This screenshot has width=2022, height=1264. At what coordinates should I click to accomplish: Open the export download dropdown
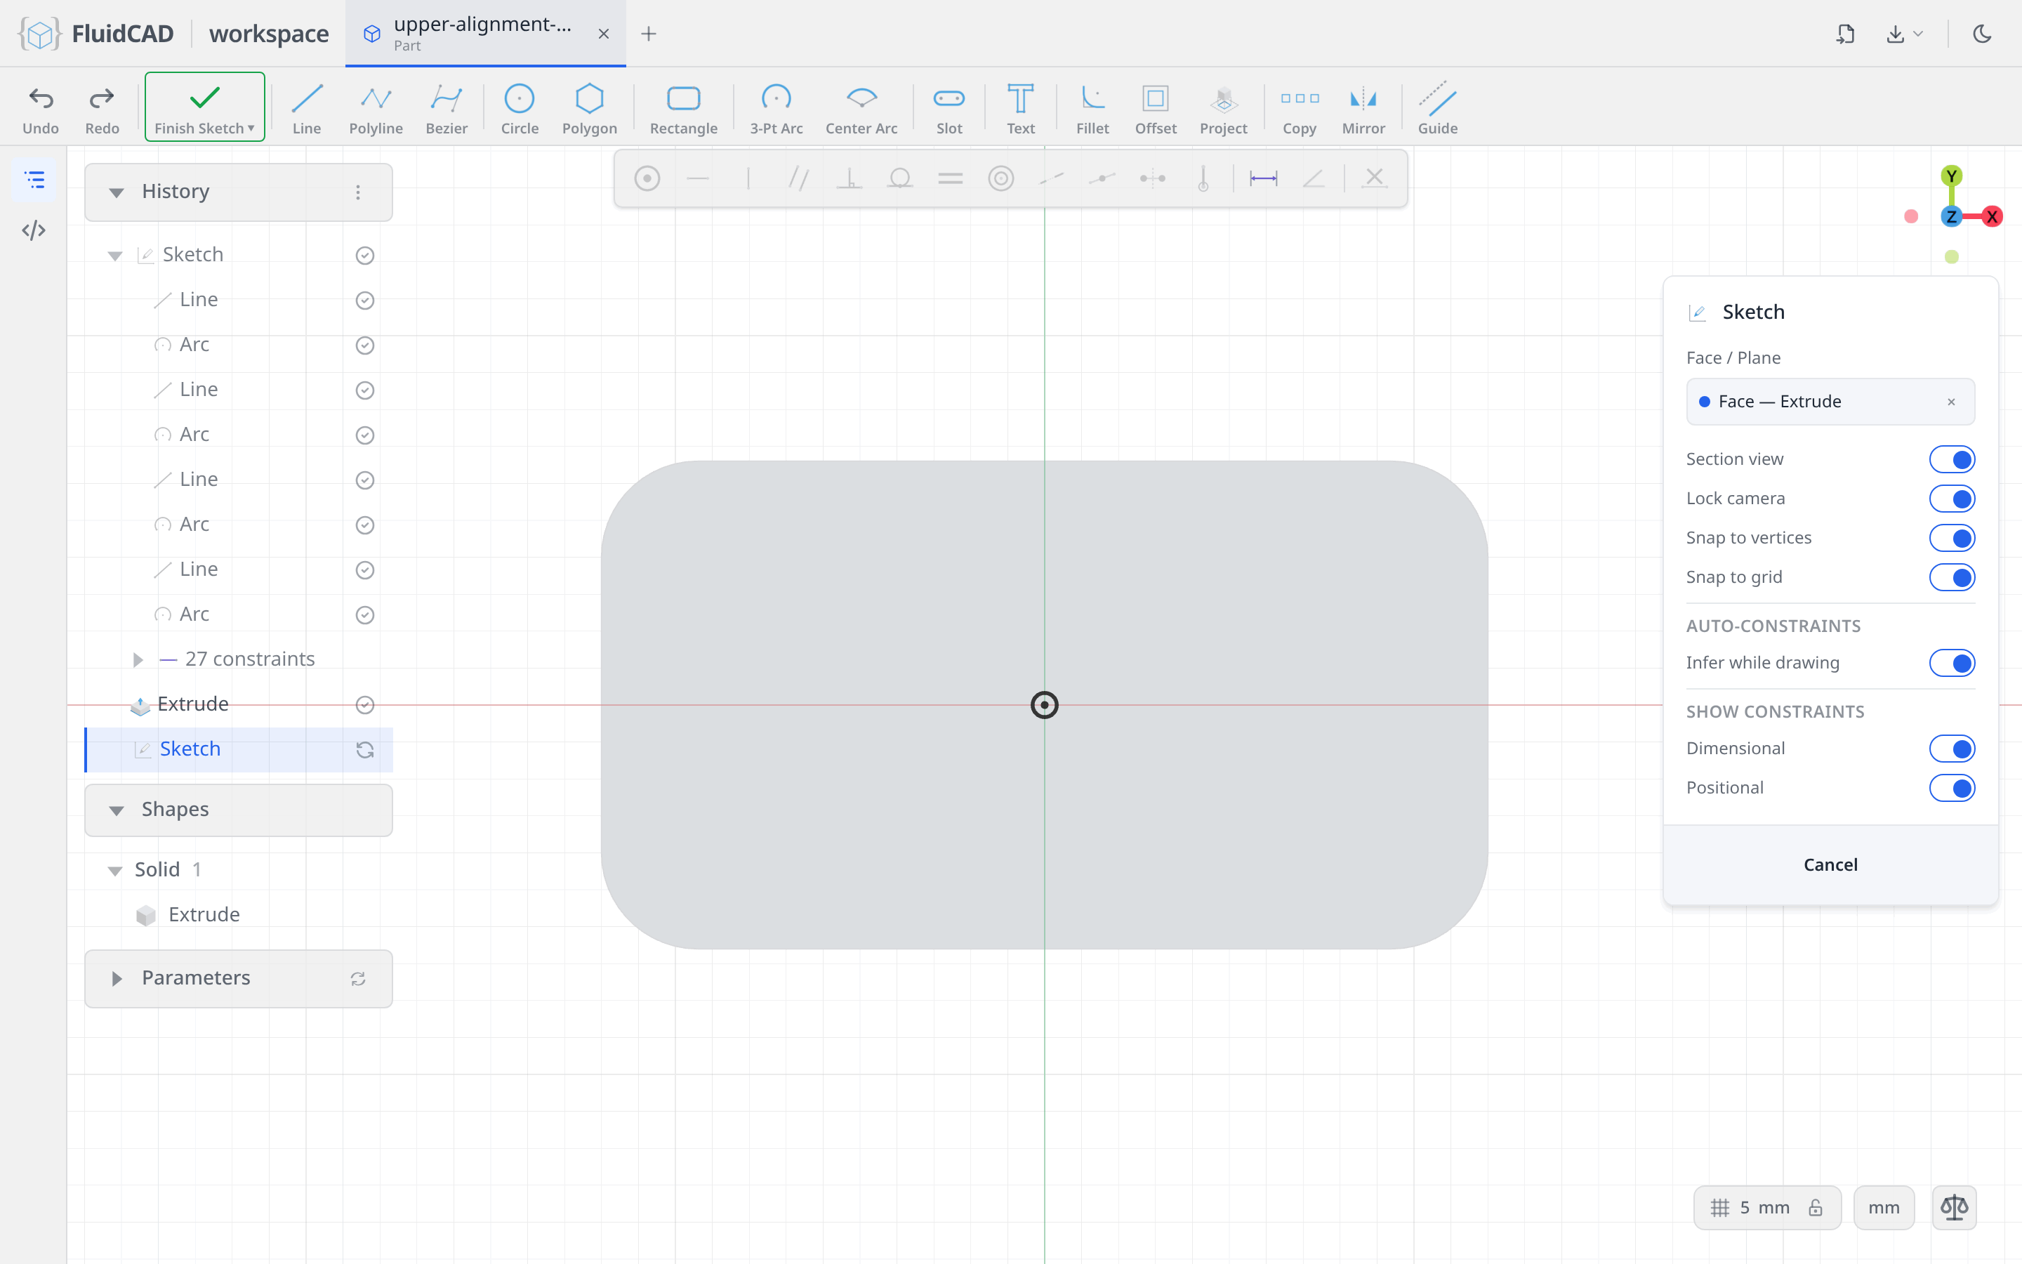click(1904, 34)
